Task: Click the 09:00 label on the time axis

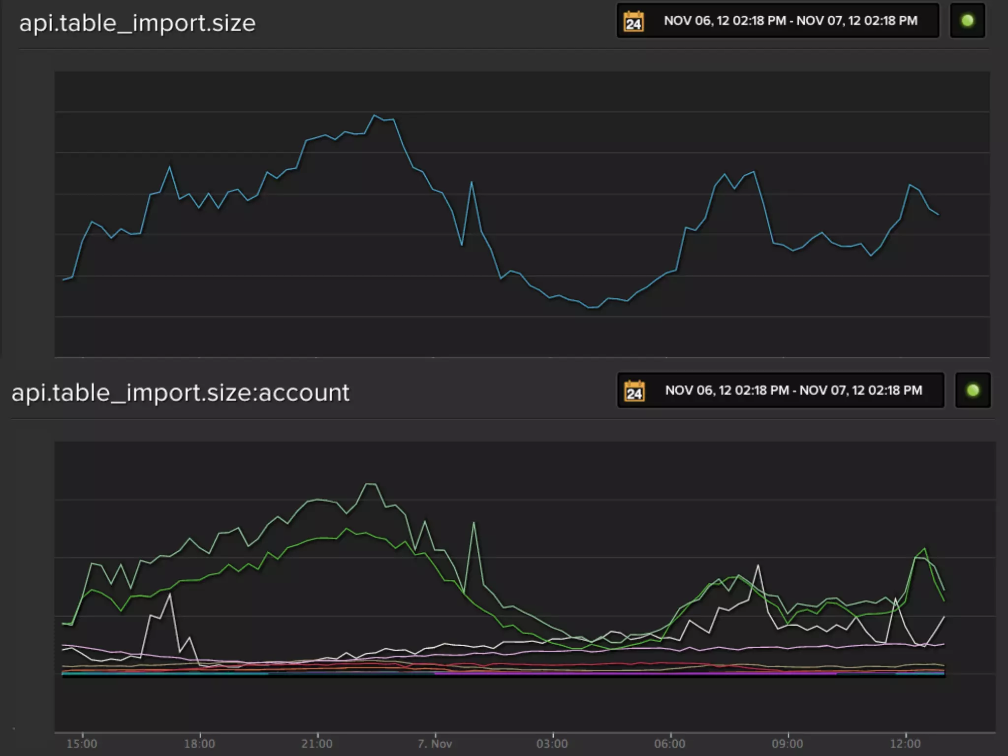Action: (787, 744)
